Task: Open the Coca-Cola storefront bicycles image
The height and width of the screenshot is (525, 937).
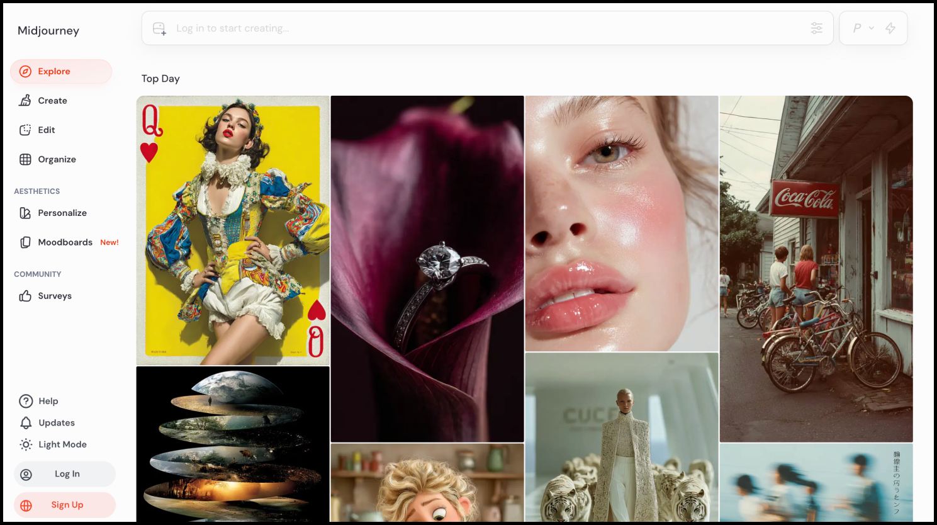Action: click(816, 269)
